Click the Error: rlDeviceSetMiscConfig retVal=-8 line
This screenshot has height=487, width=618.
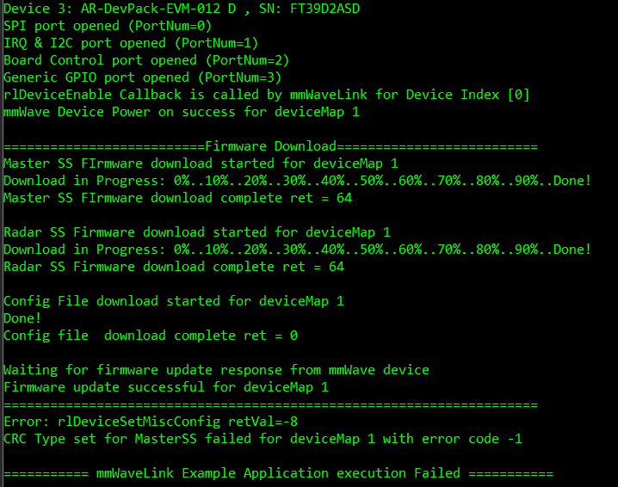[x=151, y=422]
